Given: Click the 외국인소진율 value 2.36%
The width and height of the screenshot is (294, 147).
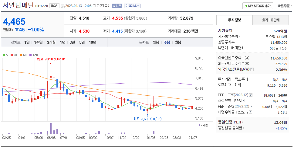Looking at the screenshot, I should 282,70.
